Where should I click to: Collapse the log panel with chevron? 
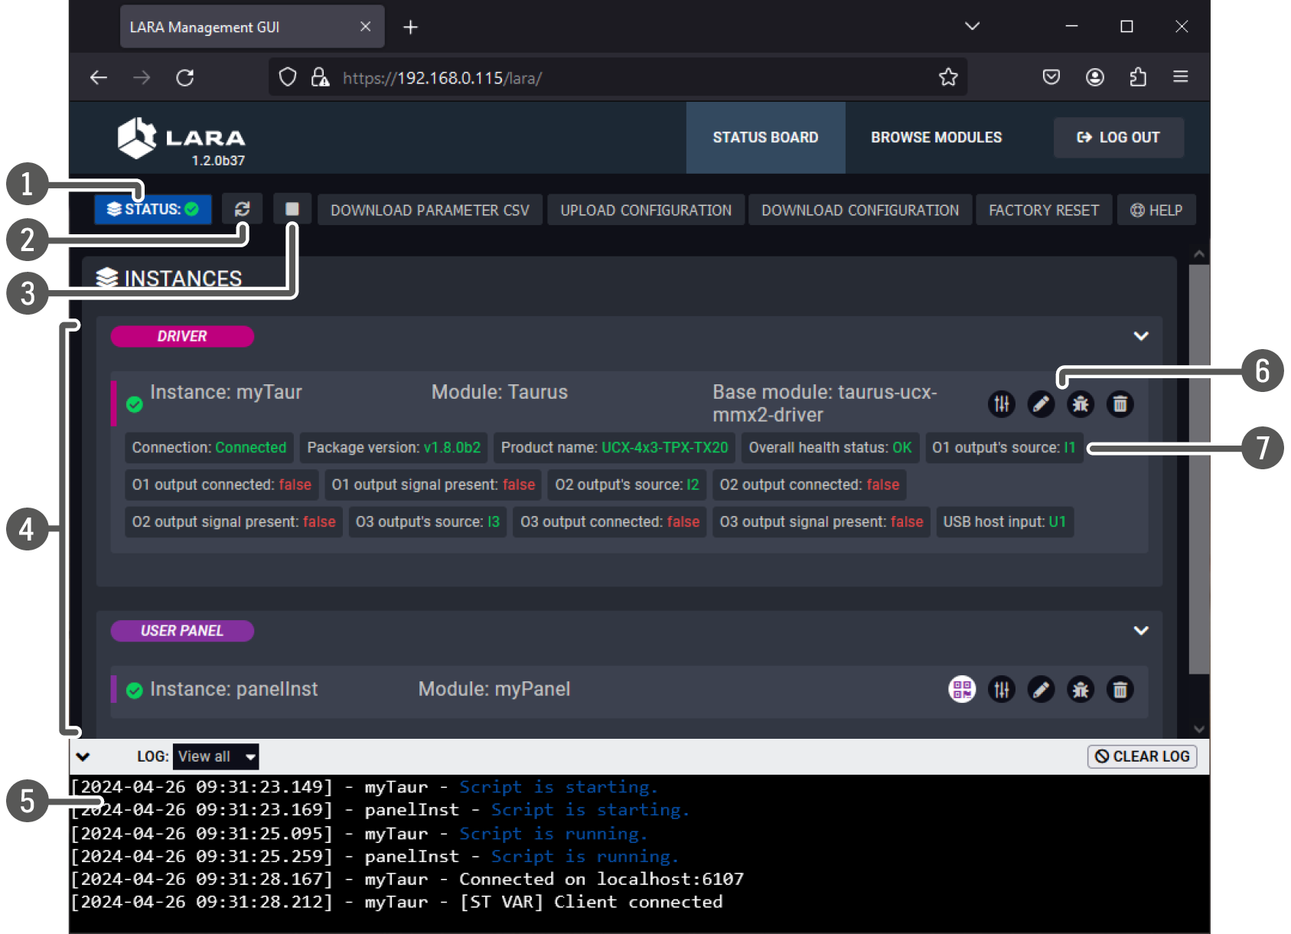pos(83,756)
